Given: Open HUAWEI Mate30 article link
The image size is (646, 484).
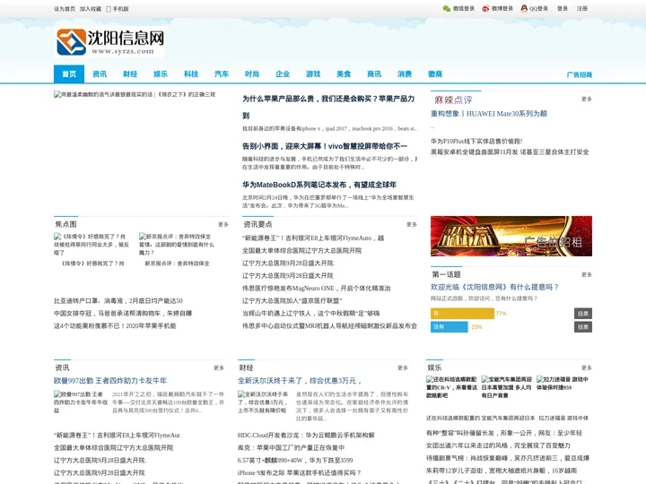Looking at the screenshot, I should pyautogui.click(x=489, y=114).
